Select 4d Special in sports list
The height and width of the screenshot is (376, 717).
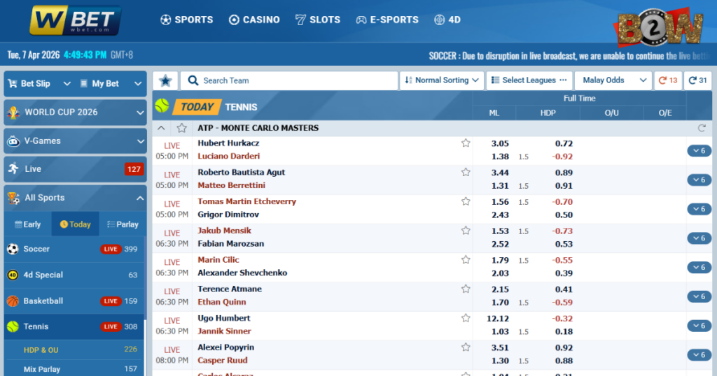click(x=74, y=275)
